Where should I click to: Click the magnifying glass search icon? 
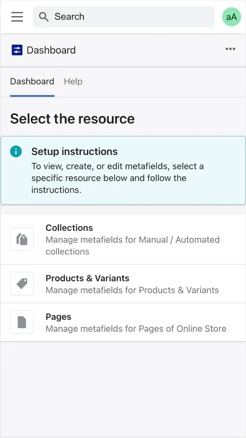click(43, 17)
